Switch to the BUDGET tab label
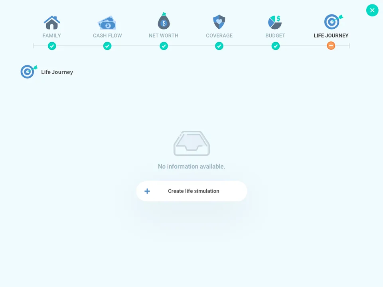Screen dimensions: 383x287 tap(275, 35)
